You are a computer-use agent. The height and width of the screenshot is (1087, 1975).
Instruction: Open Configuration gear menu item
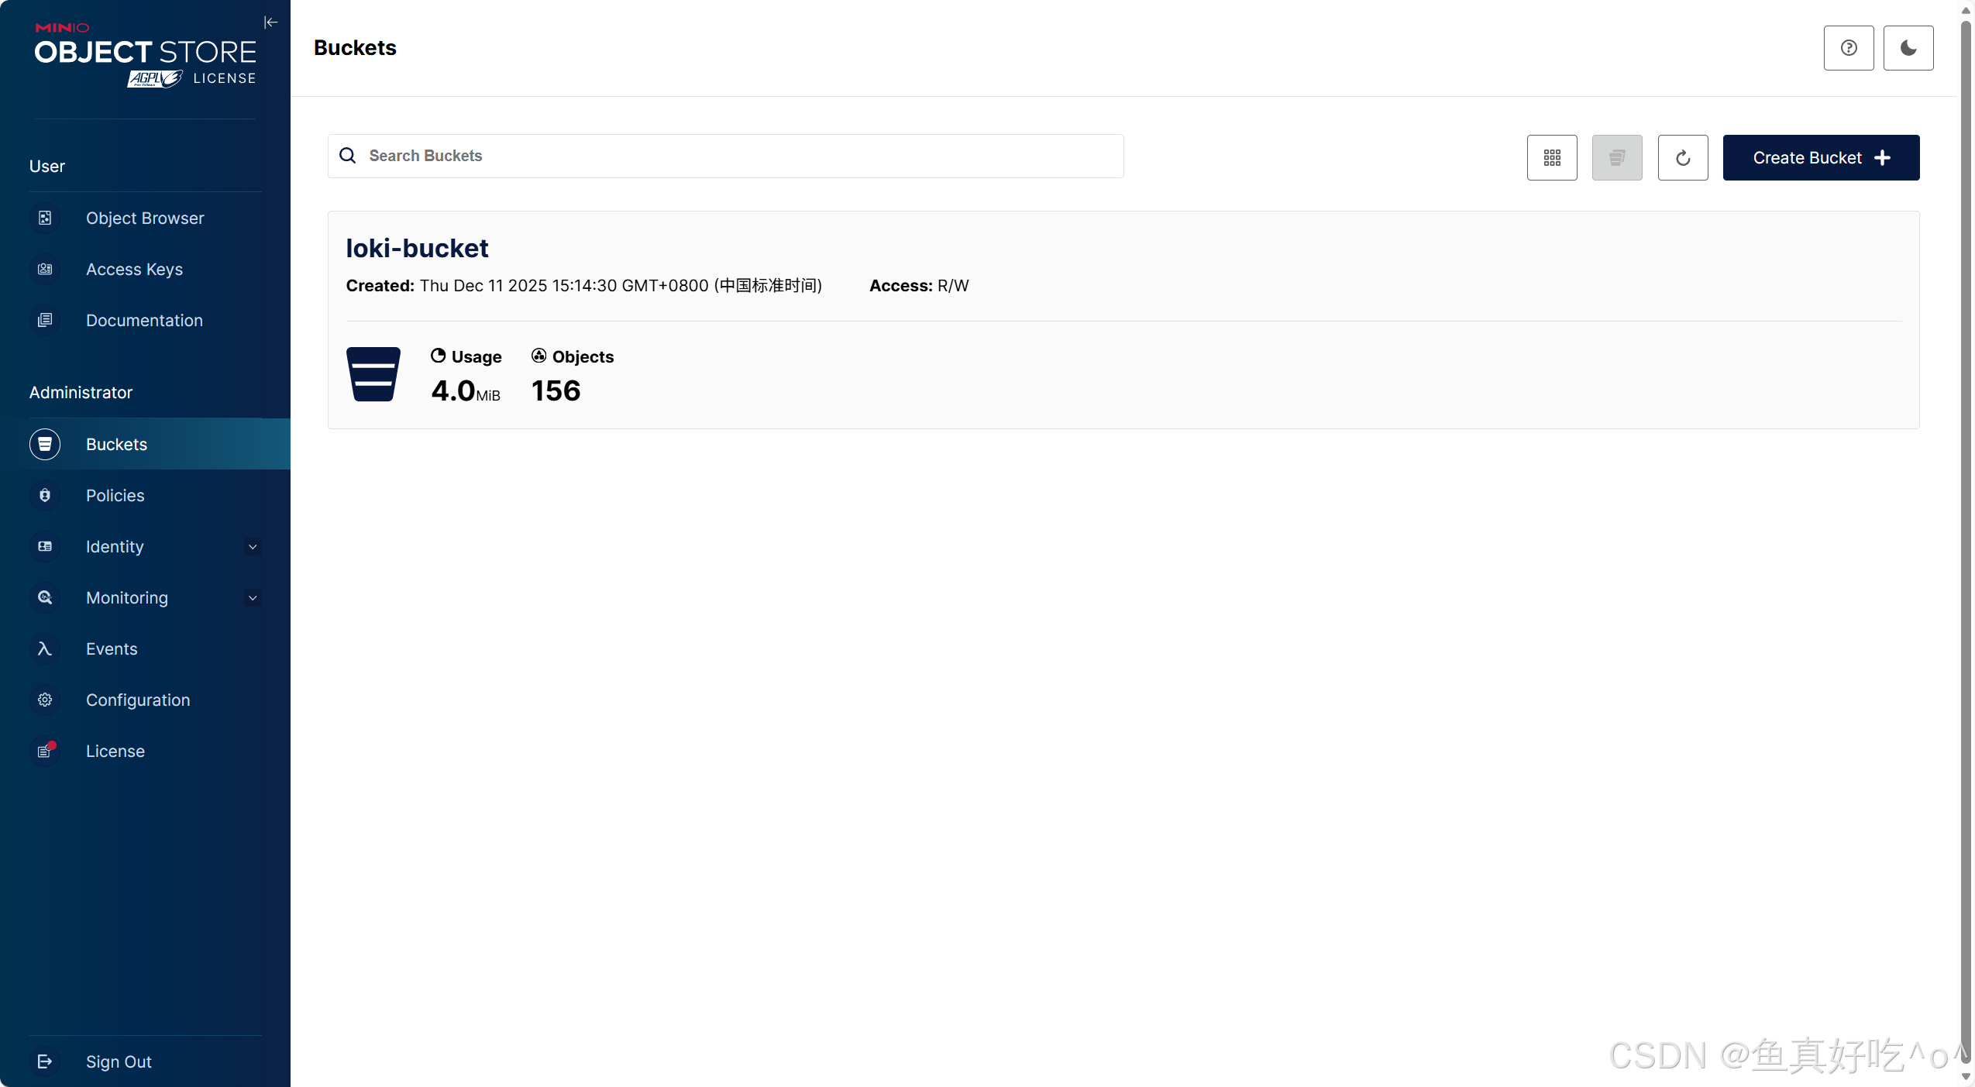click(x=137, y=700)
